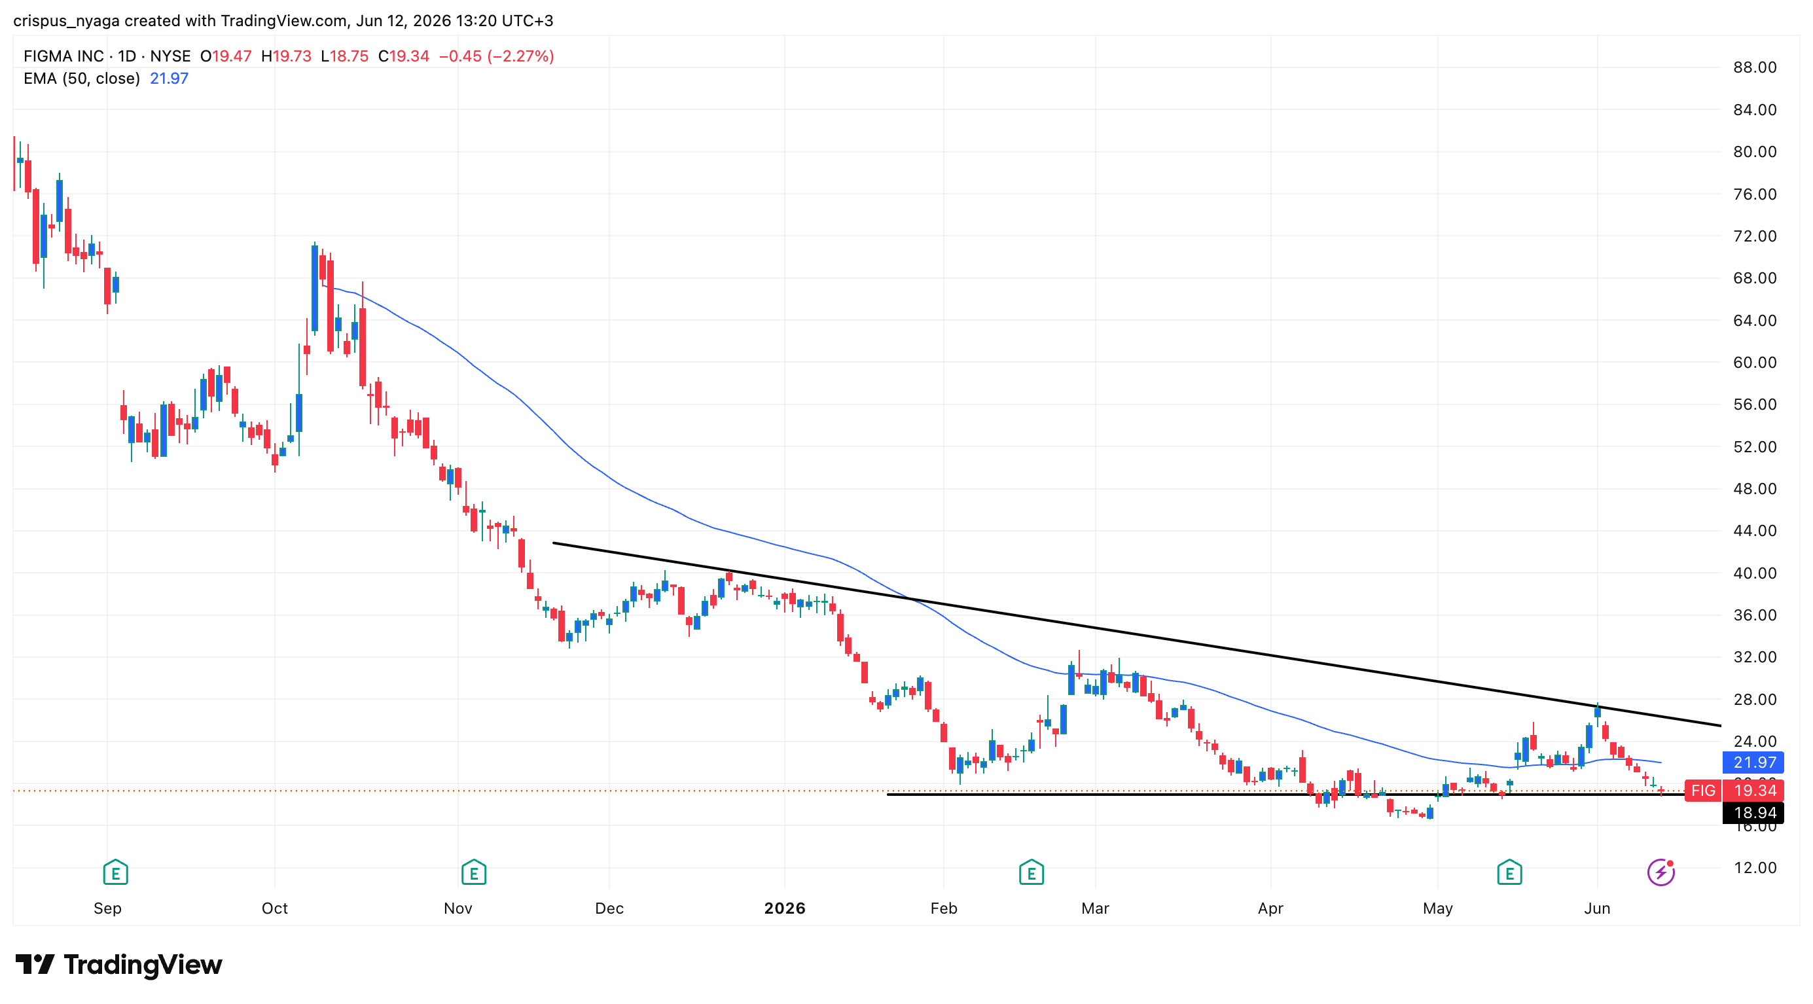Viewport: 1813px width, 1004px height.
Task: Click the blue 21.97 EMA price label
Action: tap(1753, 762)
